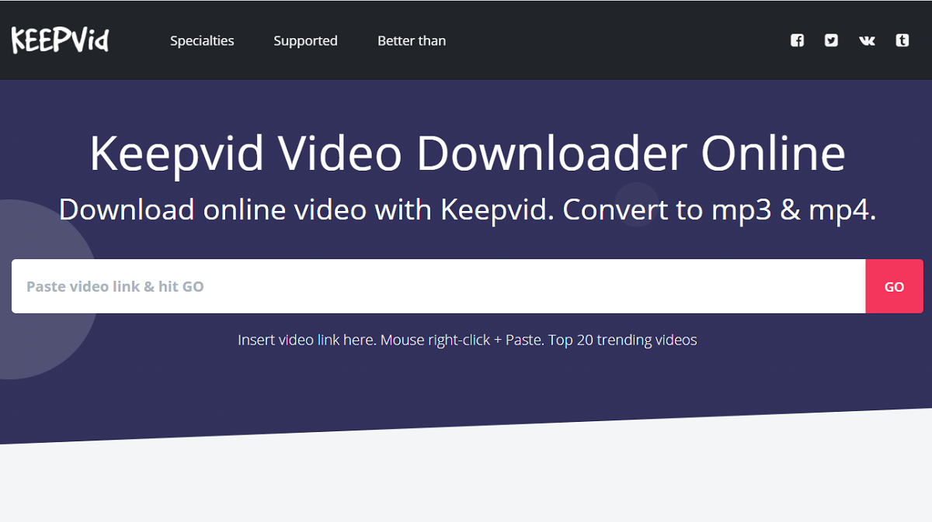This screenshot has height=522, width=932.
Task: Click Better than in the top menu
Action: coord(412,40)
